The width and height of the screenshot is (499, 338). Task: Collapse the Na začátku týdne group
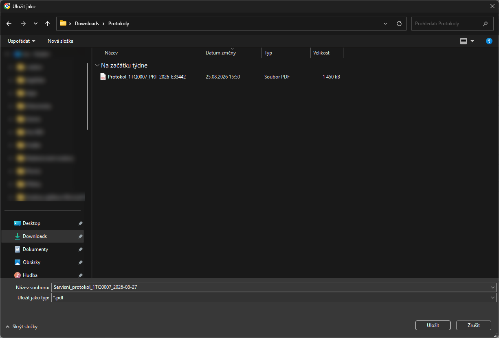pos(97,65)
